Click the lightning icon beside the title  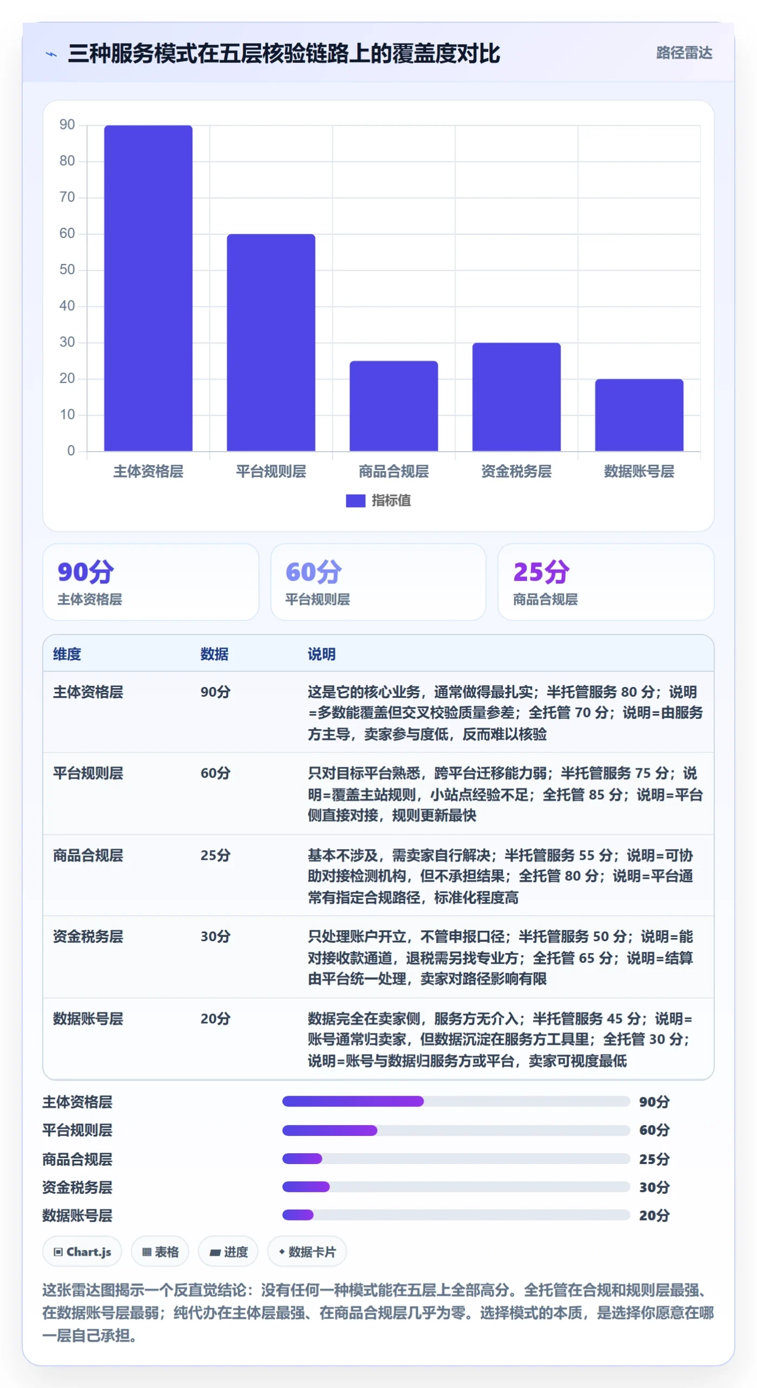tap(51, 54)
